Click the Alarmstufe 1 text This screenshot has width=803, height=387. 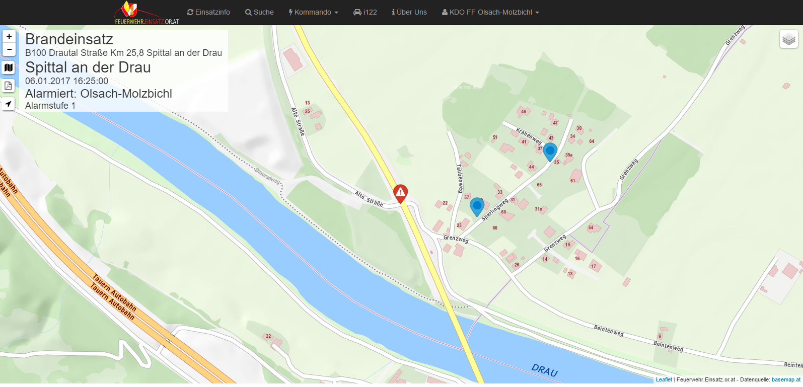pos(50,106)
